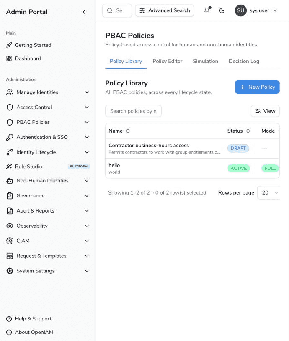Click the New Policy button
The height and width of the screenshot is (341, 289).
257,87
